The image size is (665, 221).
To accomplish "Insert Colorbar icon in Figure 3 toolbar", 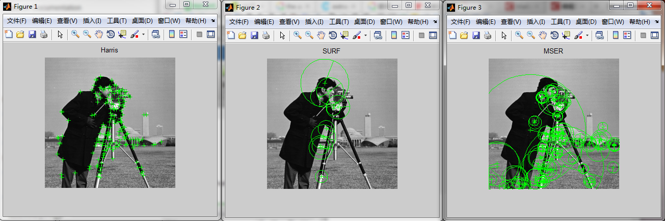I will pyautogui.click(x=616, y=35).
